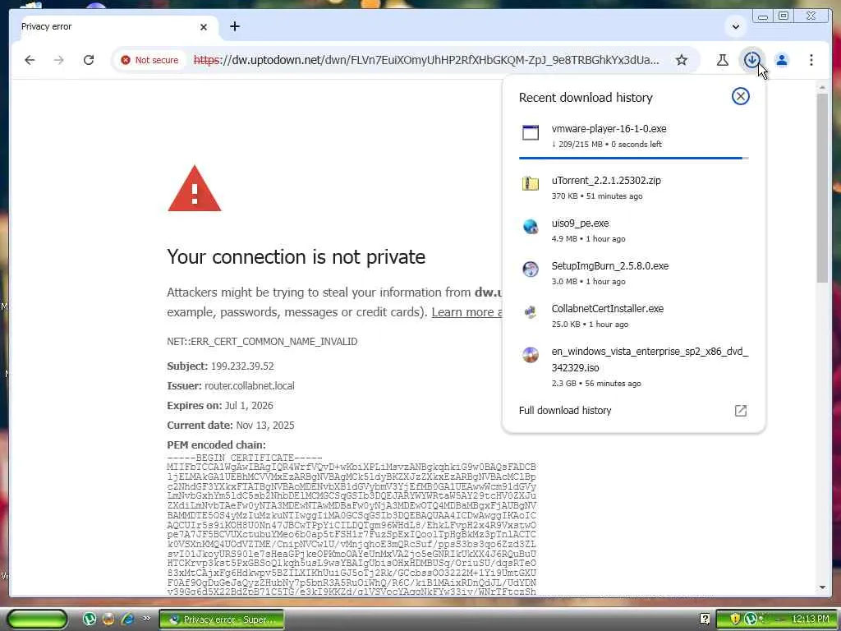Click the Internet Explorer quick launch icon
The image size is (841, 631).
(x=127, y=619)
